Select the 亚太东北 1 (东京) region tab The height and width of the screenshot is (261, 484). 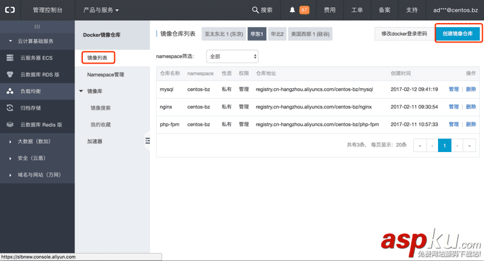(x=224, y=34)
